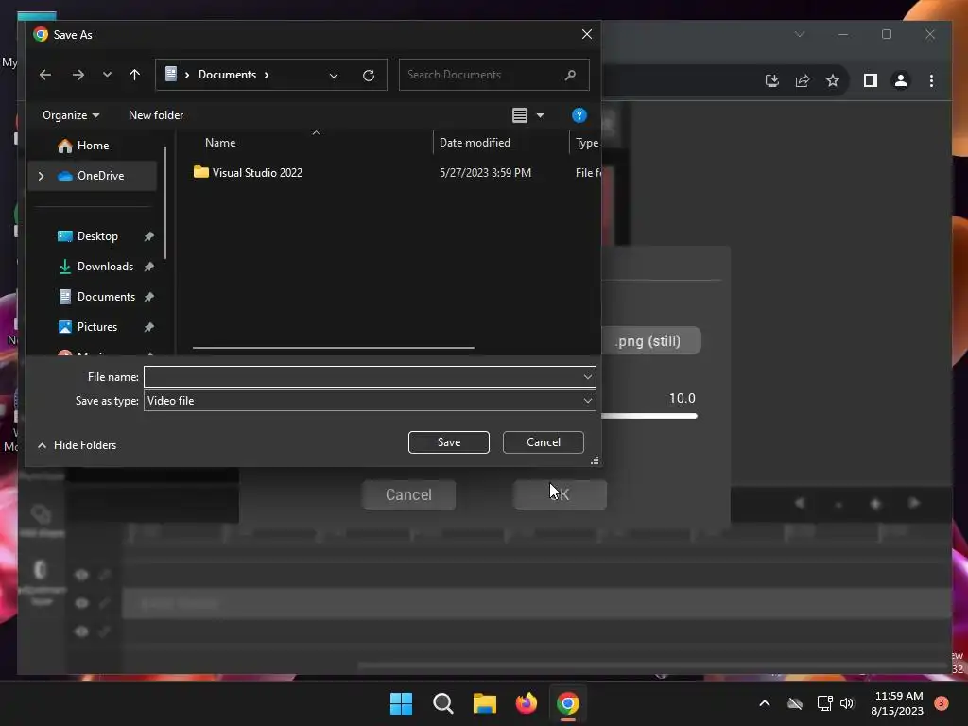Change the file view layout
968x726 pixels.
pyautogui.click(x=520, y=115)
